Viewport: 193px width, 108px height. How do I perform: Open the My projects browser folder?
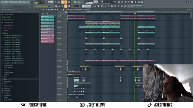click(x=7, y=81)
